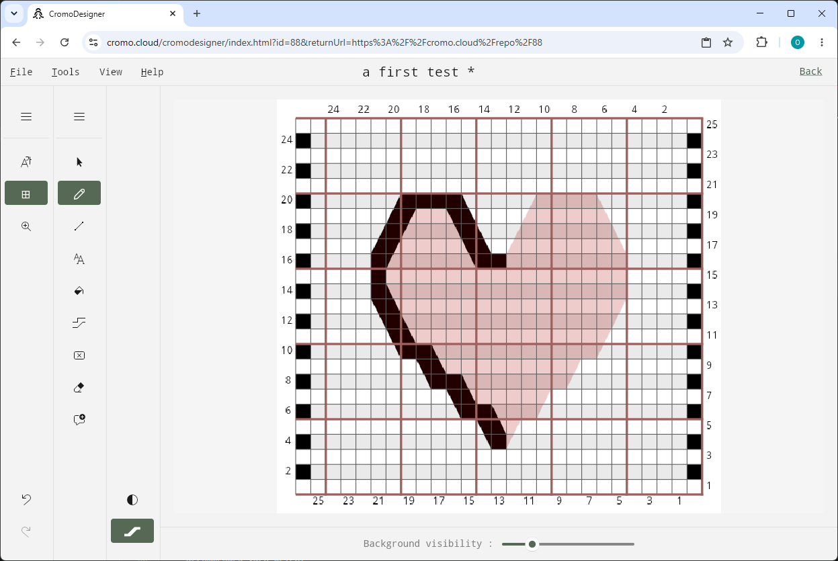
Task: Open the View menu
Action: (111, 72)
